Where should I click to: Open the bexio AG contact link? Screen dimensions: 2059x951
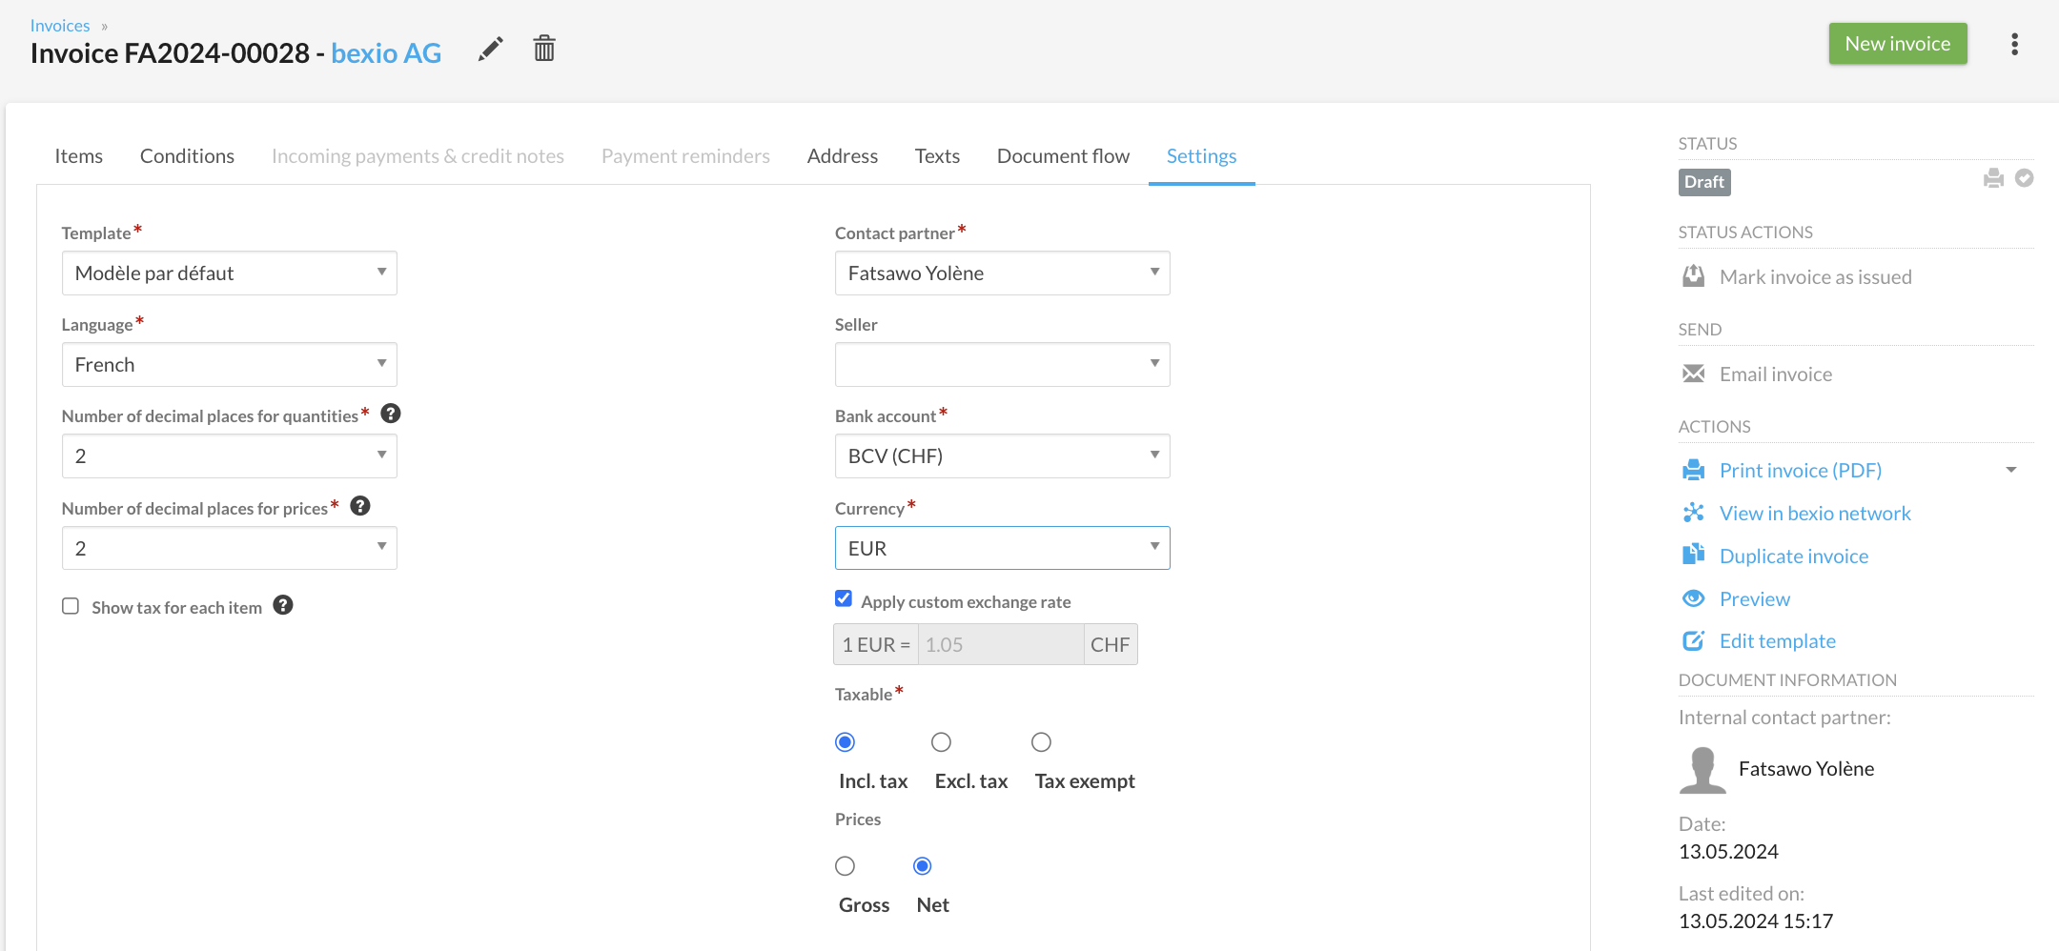click(x=386, y=53)
